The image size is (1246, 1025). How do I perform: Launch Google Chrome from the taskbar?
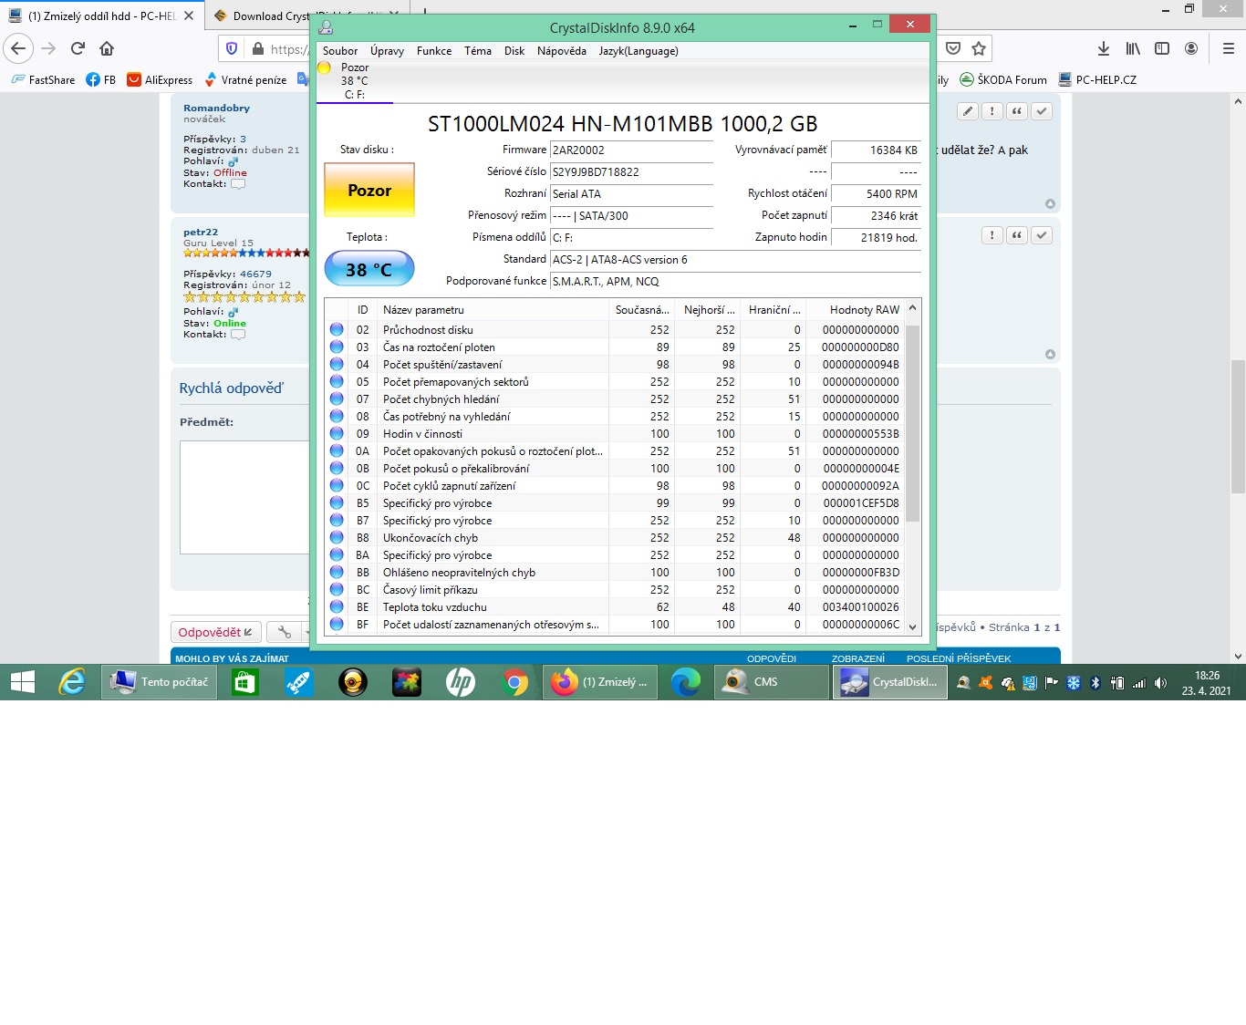[515, 682]
